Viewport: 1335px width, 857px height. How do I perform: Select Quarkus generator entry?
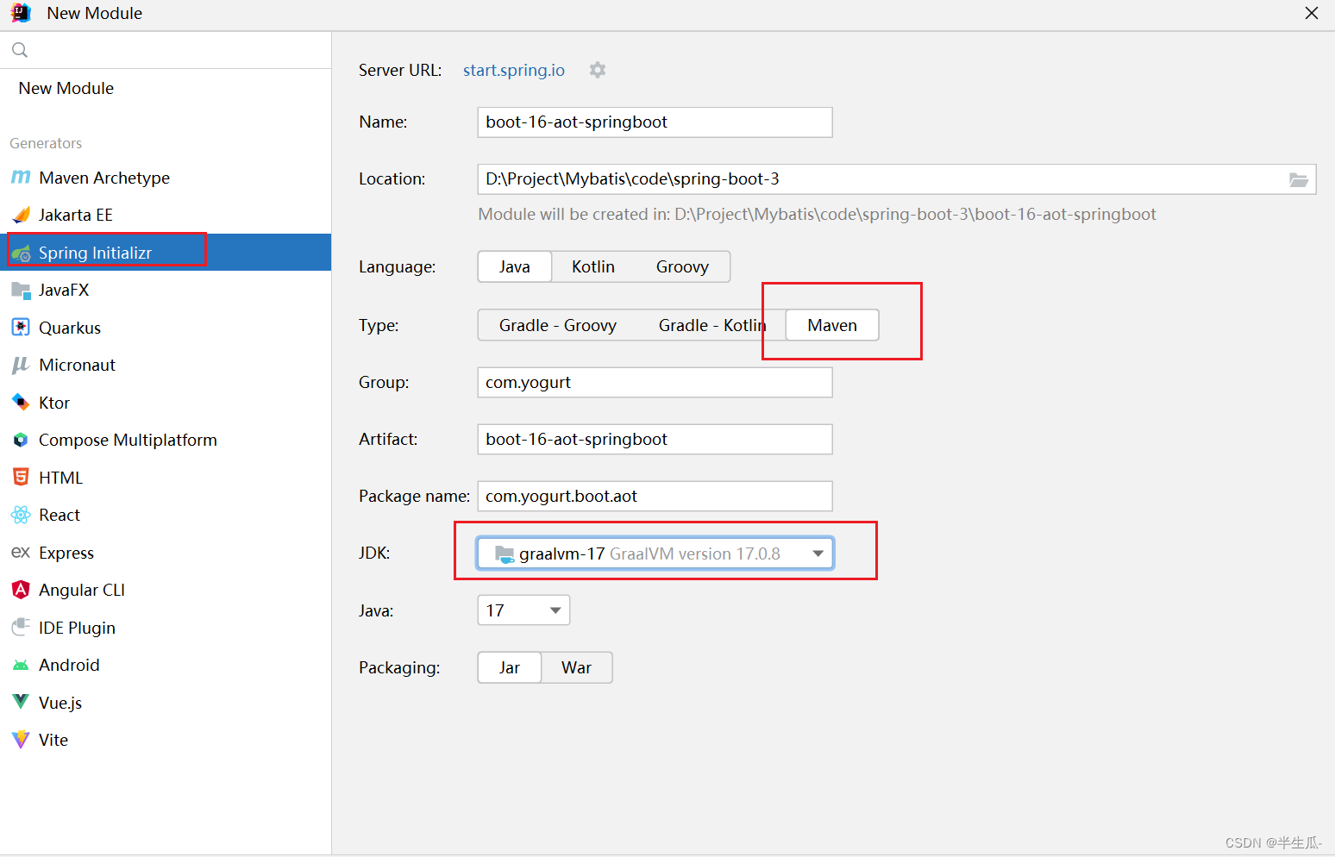pos(166,328)
